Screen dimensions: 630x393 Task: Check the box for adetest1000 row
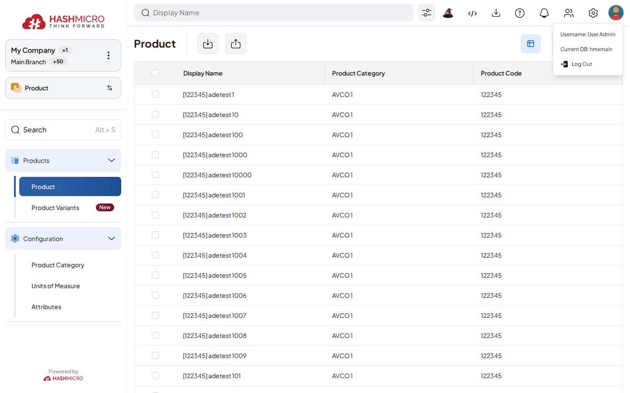(x=155, y=155)
